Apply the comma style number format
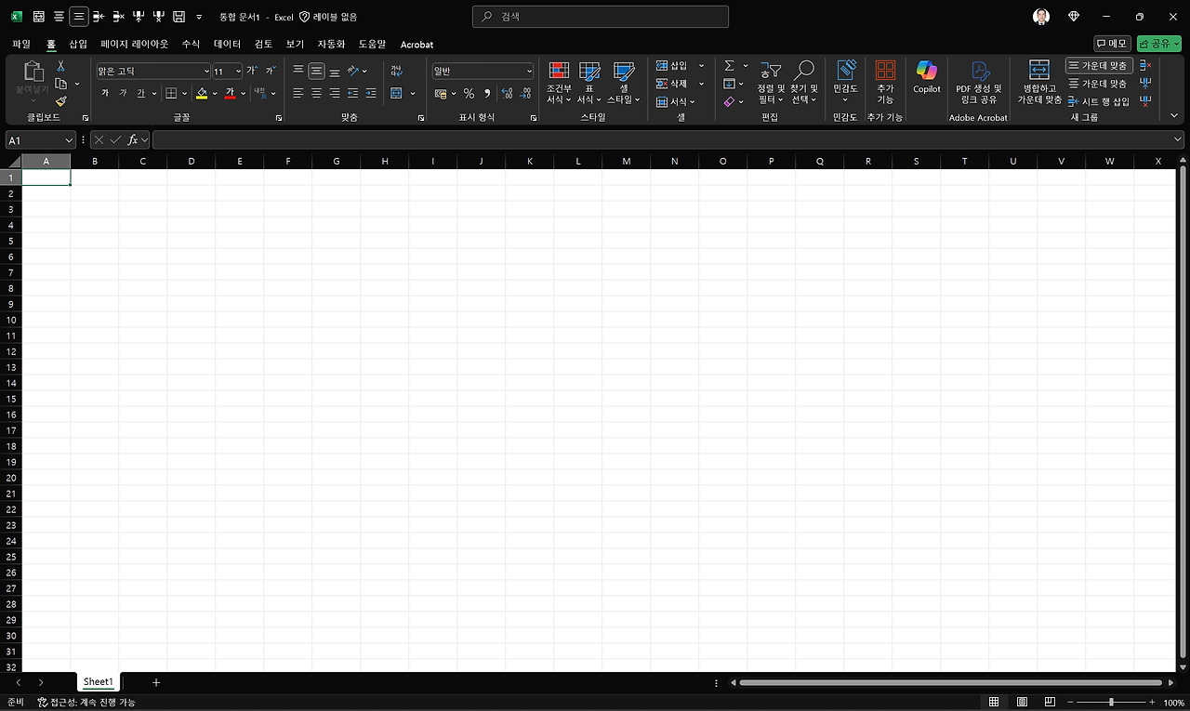This screenshot has height=711, width=1190. pos(487,94)
